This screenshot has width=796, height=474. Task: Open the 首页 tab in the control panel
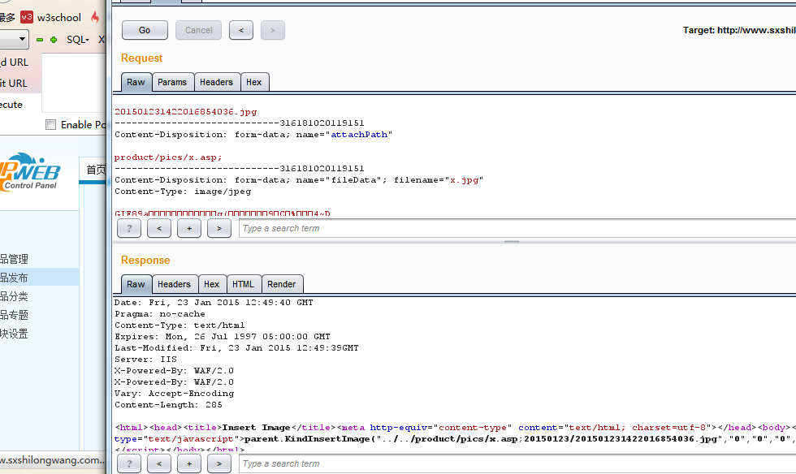click(x=96, y=170)
